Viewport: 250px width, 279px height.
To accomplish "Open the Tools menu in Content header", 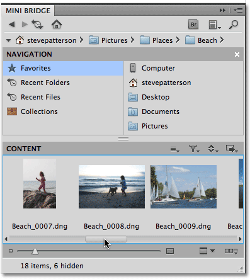I will [x=232, y=149].
